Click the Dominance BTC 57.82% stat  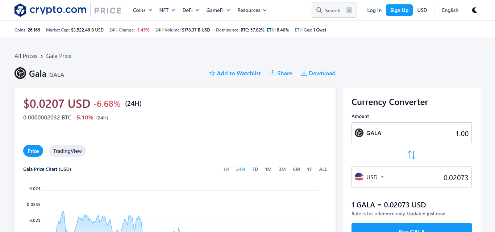(x=252, y=30)
